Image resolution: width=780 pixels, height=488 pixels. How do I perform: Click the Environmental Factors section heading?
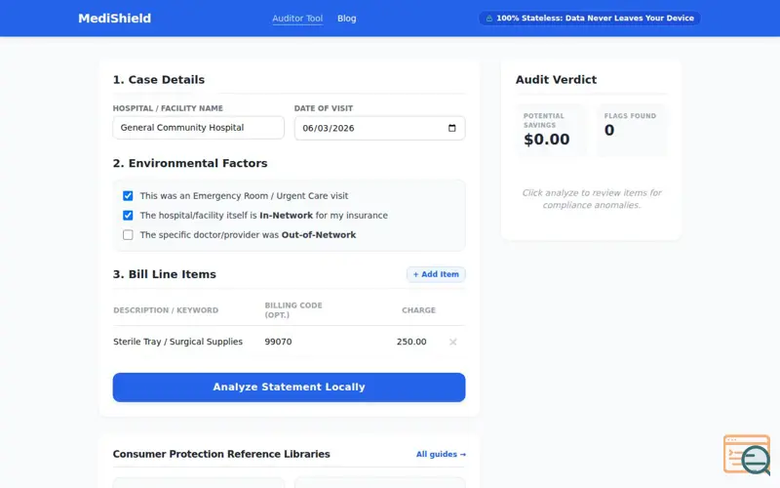point(190,163)
